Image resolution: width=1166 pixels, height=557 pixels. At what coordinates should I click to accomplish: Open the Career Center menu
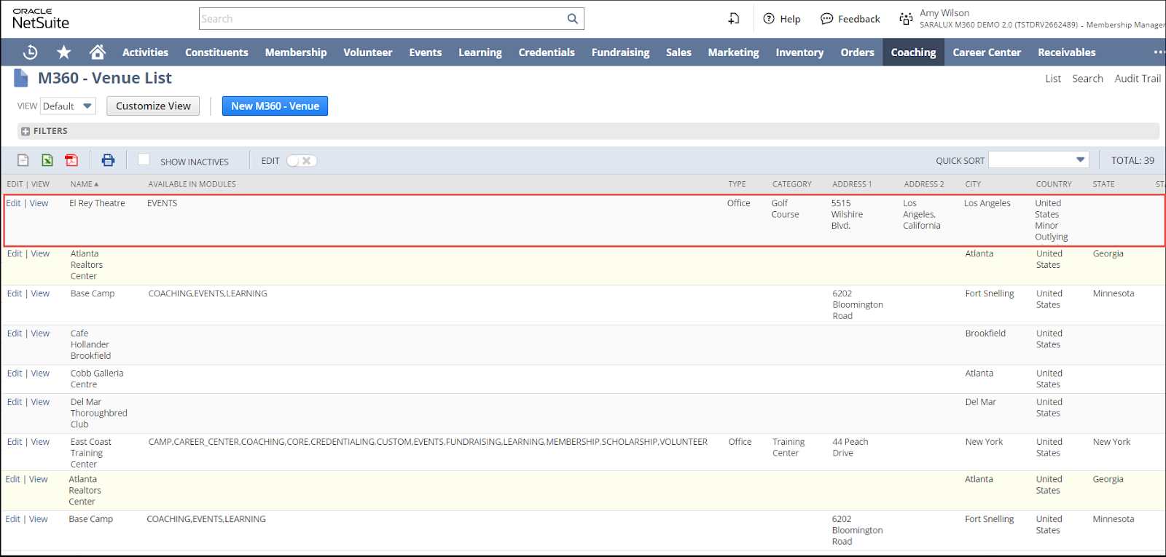pos(987,52)
